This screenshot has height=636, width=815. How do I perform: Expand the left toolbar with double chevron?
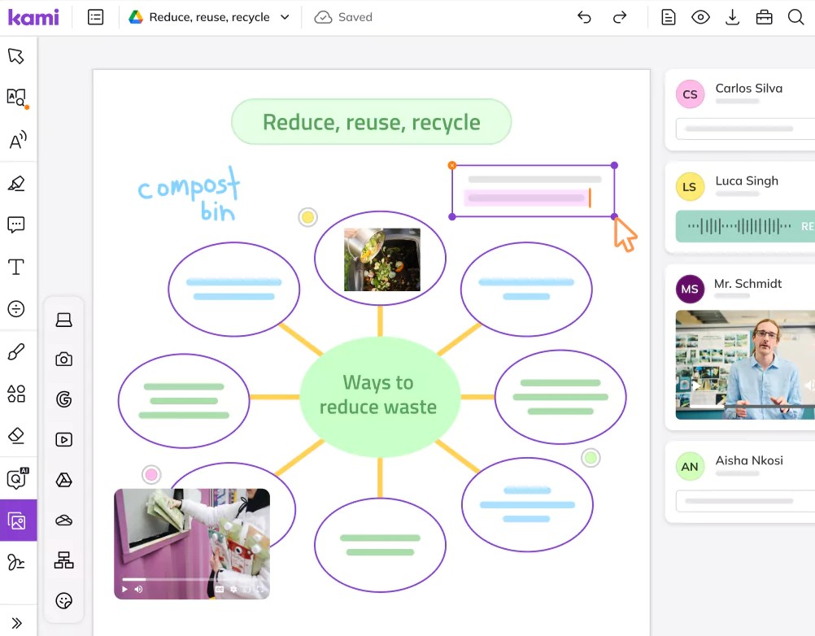16,623
